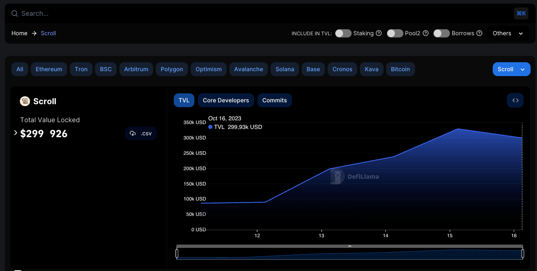Click the Scroll chain logo icon
The image size is (537, 271).
[x=25, y=101]
